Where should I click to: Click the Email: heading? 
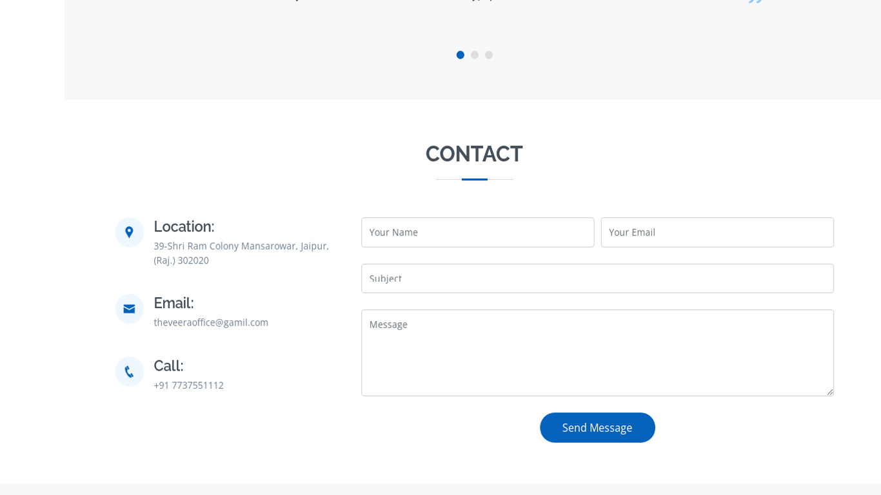click(173, 303)
